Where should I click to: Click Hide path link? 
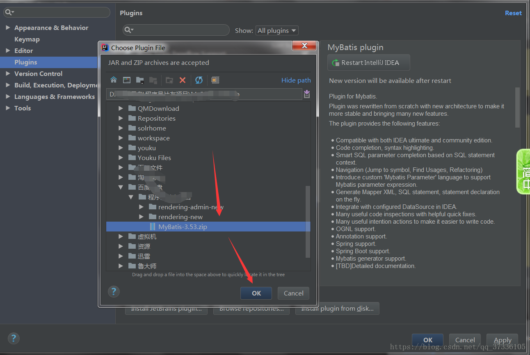point(296,80)
